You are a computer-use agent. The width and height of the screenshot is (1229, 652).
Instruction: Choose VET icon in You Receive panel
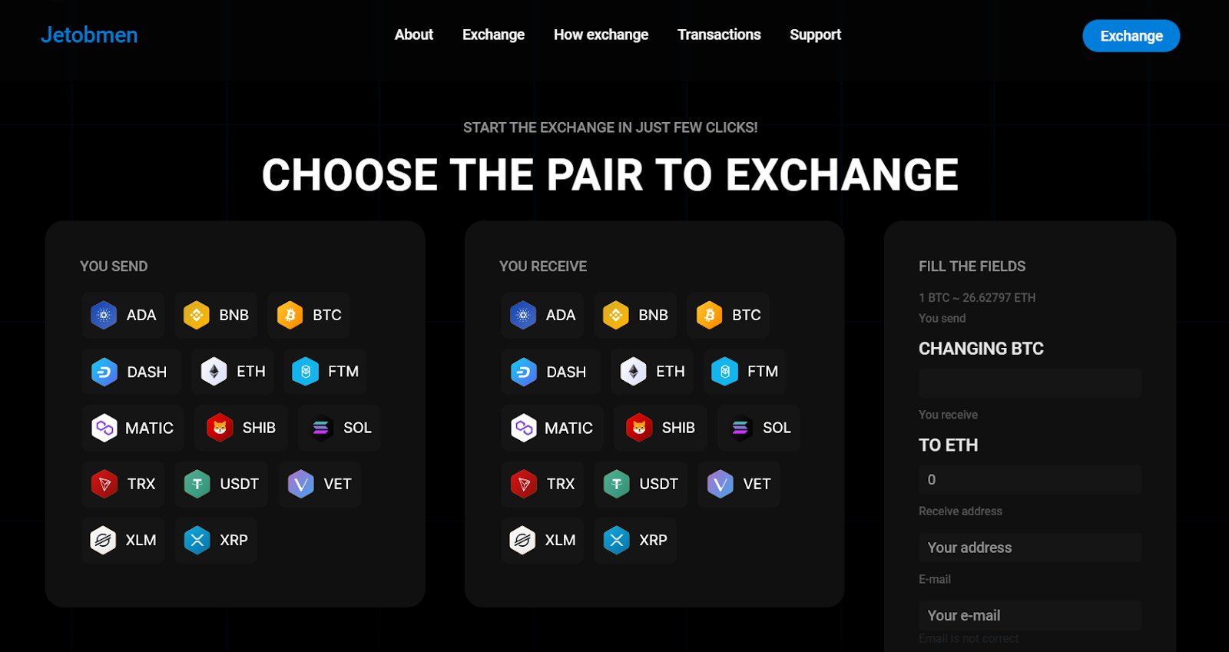720,484
